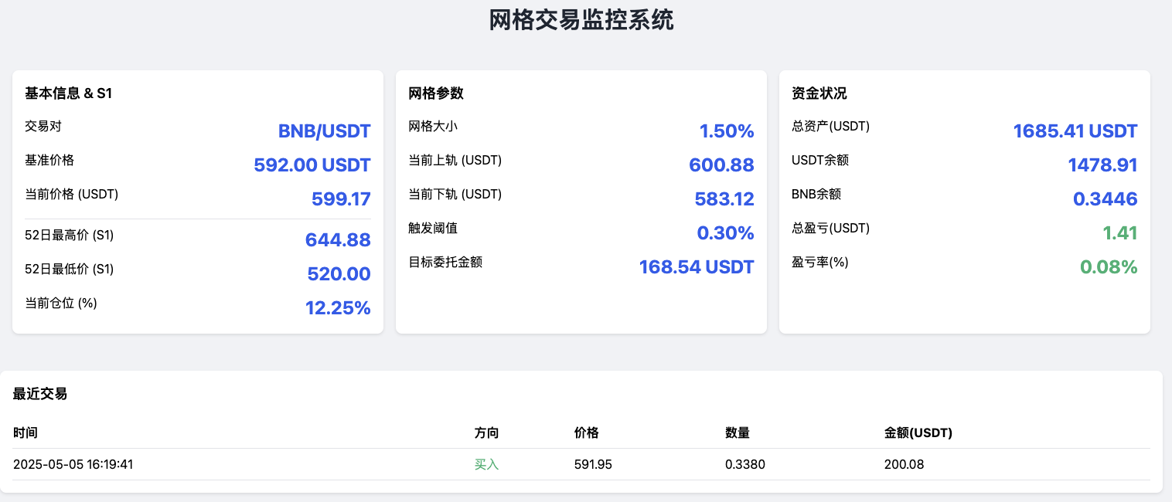The height and width of the screenshot is (502, 1172).
Task: Click the trade quantity cell 0.3380
Action: point(745,464)
